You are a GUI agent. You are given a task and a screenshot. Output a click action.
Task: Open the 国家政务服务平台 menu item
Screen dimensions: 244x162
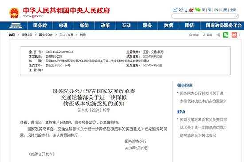(x=224, y=26)
